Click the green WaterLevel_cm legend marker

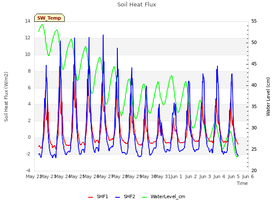coord(145,197)
